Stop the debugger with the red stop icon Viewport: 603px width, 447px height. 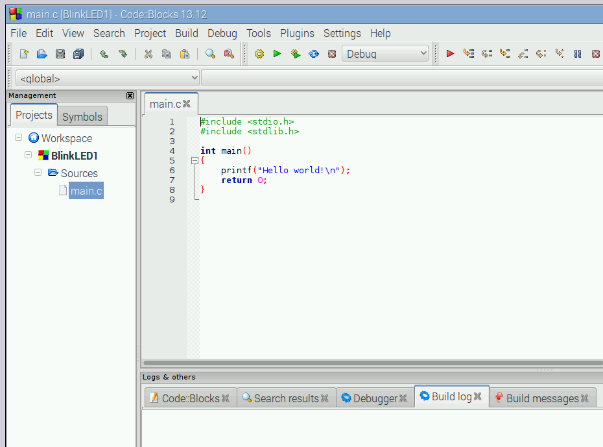click(595, 53)
